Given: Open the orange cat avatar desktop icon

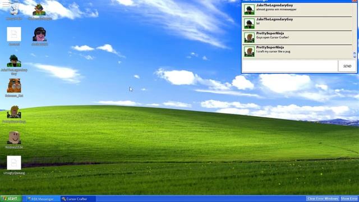Looking at the screenshot, I should click(14, 86).
